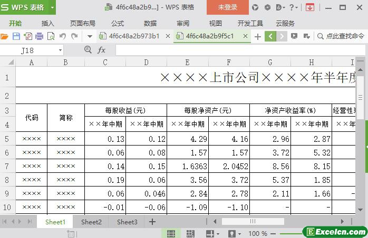Screen dimensions: 368x238
Task: Expand the Name Box dropdown arrow
Action: [x=60, y=50]
